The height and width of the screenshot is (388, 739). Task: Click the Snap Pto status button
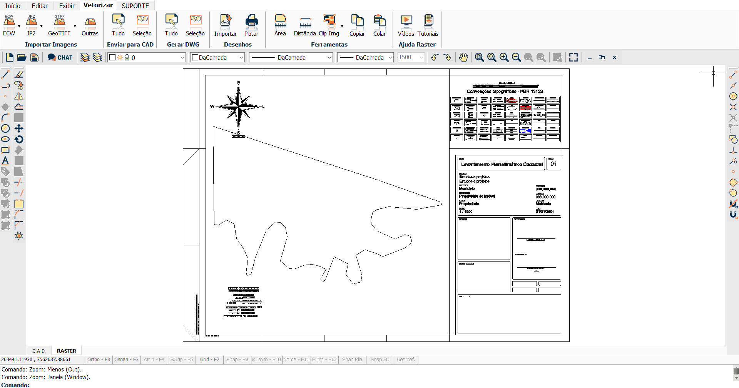click(352, 360)
